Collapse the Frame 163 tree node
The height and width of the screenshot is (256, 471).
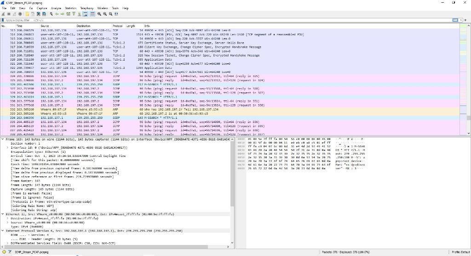3,139
